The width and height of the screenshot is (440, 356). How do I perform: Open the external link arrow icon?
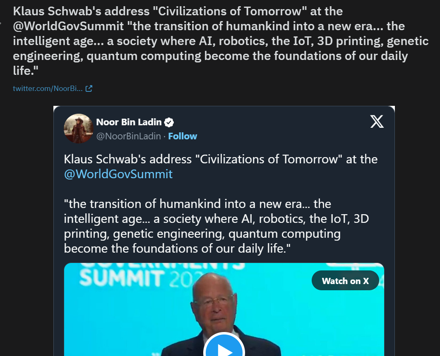pos(89,88)
